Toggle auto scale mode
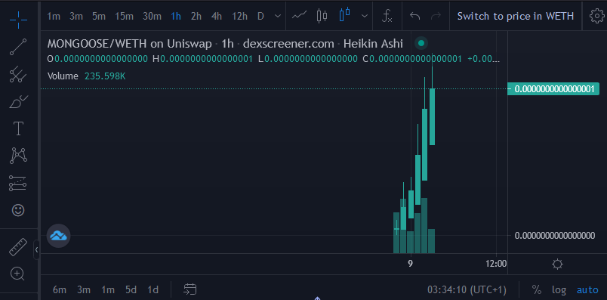Image resolution: width=607 pixels, height=300 pixels. pos(587,289)
